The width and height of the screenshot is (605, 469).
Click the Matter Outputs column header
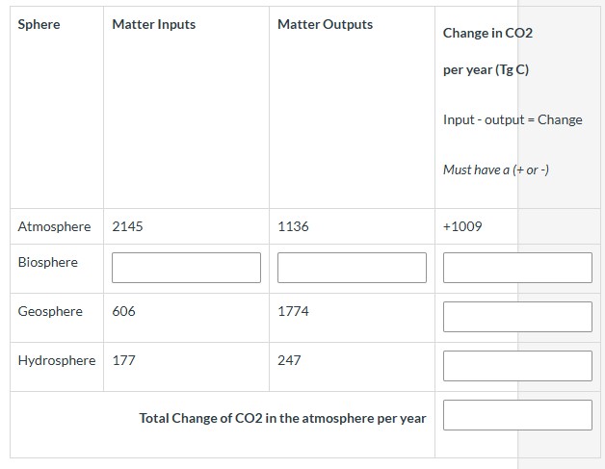[x=325, y=24]
